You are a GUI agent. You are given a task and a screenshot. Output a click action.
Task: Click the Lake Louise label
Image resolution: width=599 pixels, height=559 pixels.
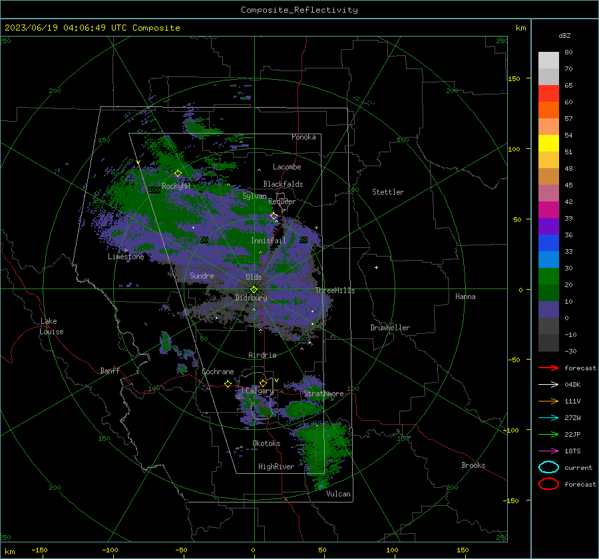coord(51,326)
